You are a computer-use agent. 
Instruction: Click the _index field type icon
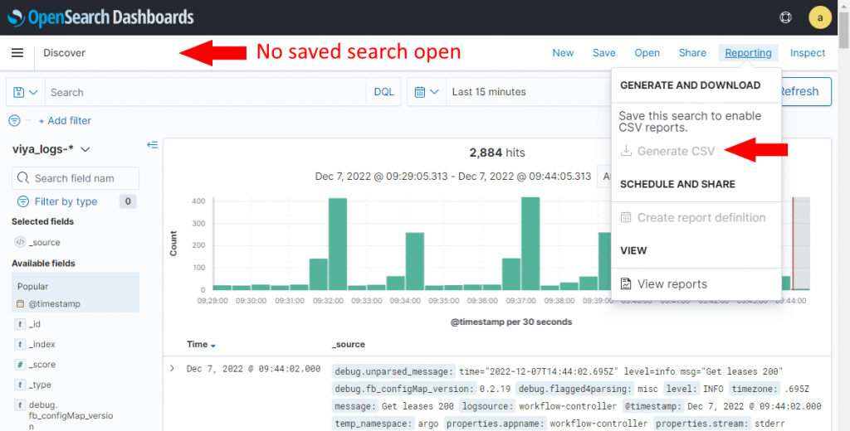coord(20,344)
